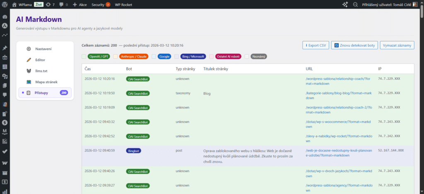Click the updates circular arrows icon
424x194 pixels.
(x=48, y=5)
